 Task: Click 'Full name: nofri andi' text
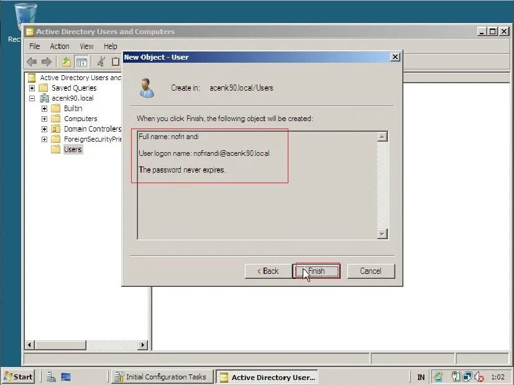pyautogui.click(x=168, y=137)
